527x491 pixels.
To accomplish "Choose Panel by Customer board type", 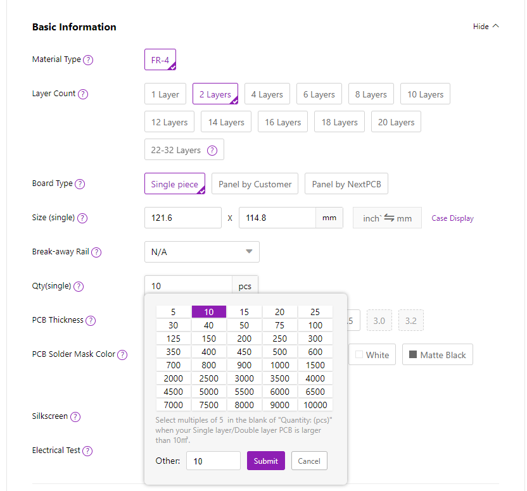I will [x=255, y=184].
